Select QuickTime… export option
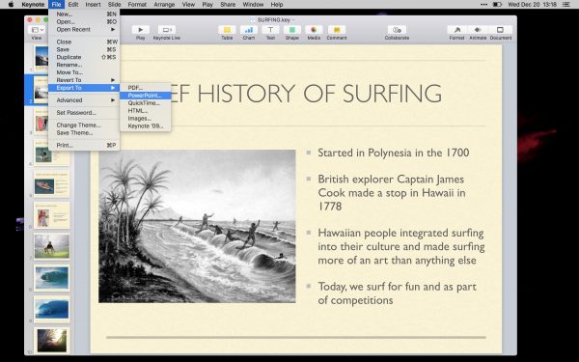The height and width of the screenshot is (362, 579). [x=146, y=103]
